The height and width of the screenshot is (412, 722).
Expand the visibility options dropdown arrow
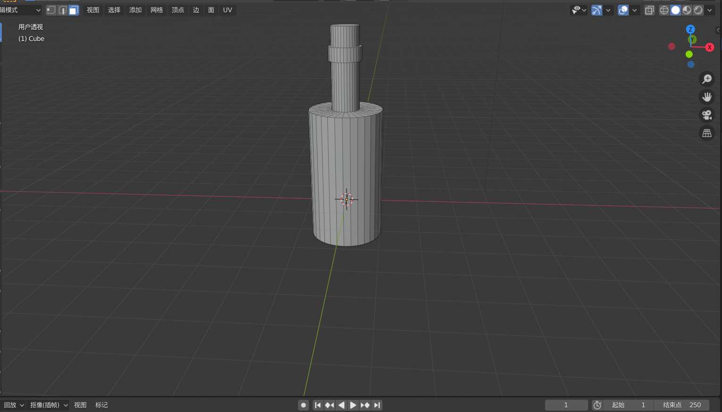(585, 10)
